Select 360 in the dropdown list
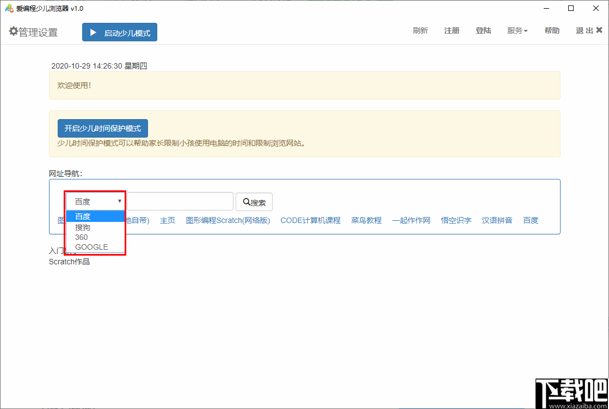 coord(96,237)
